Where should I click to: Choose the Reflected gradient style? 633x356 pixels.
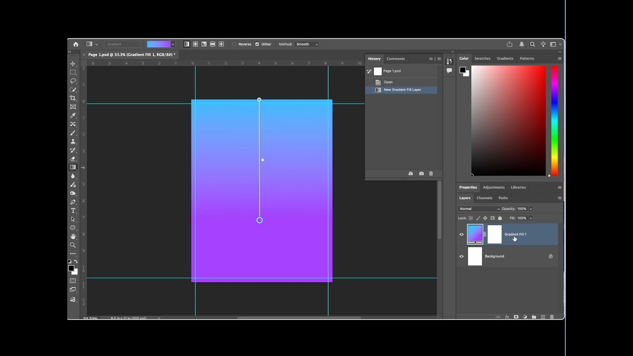coord(213,44)
